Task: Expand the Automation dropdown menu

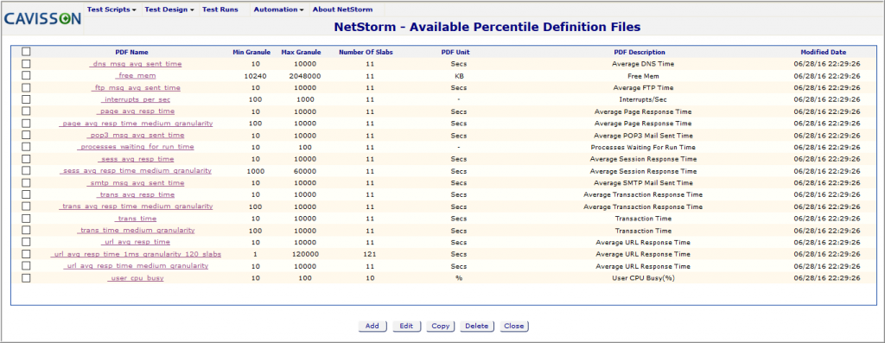Action: pos(279,10)
